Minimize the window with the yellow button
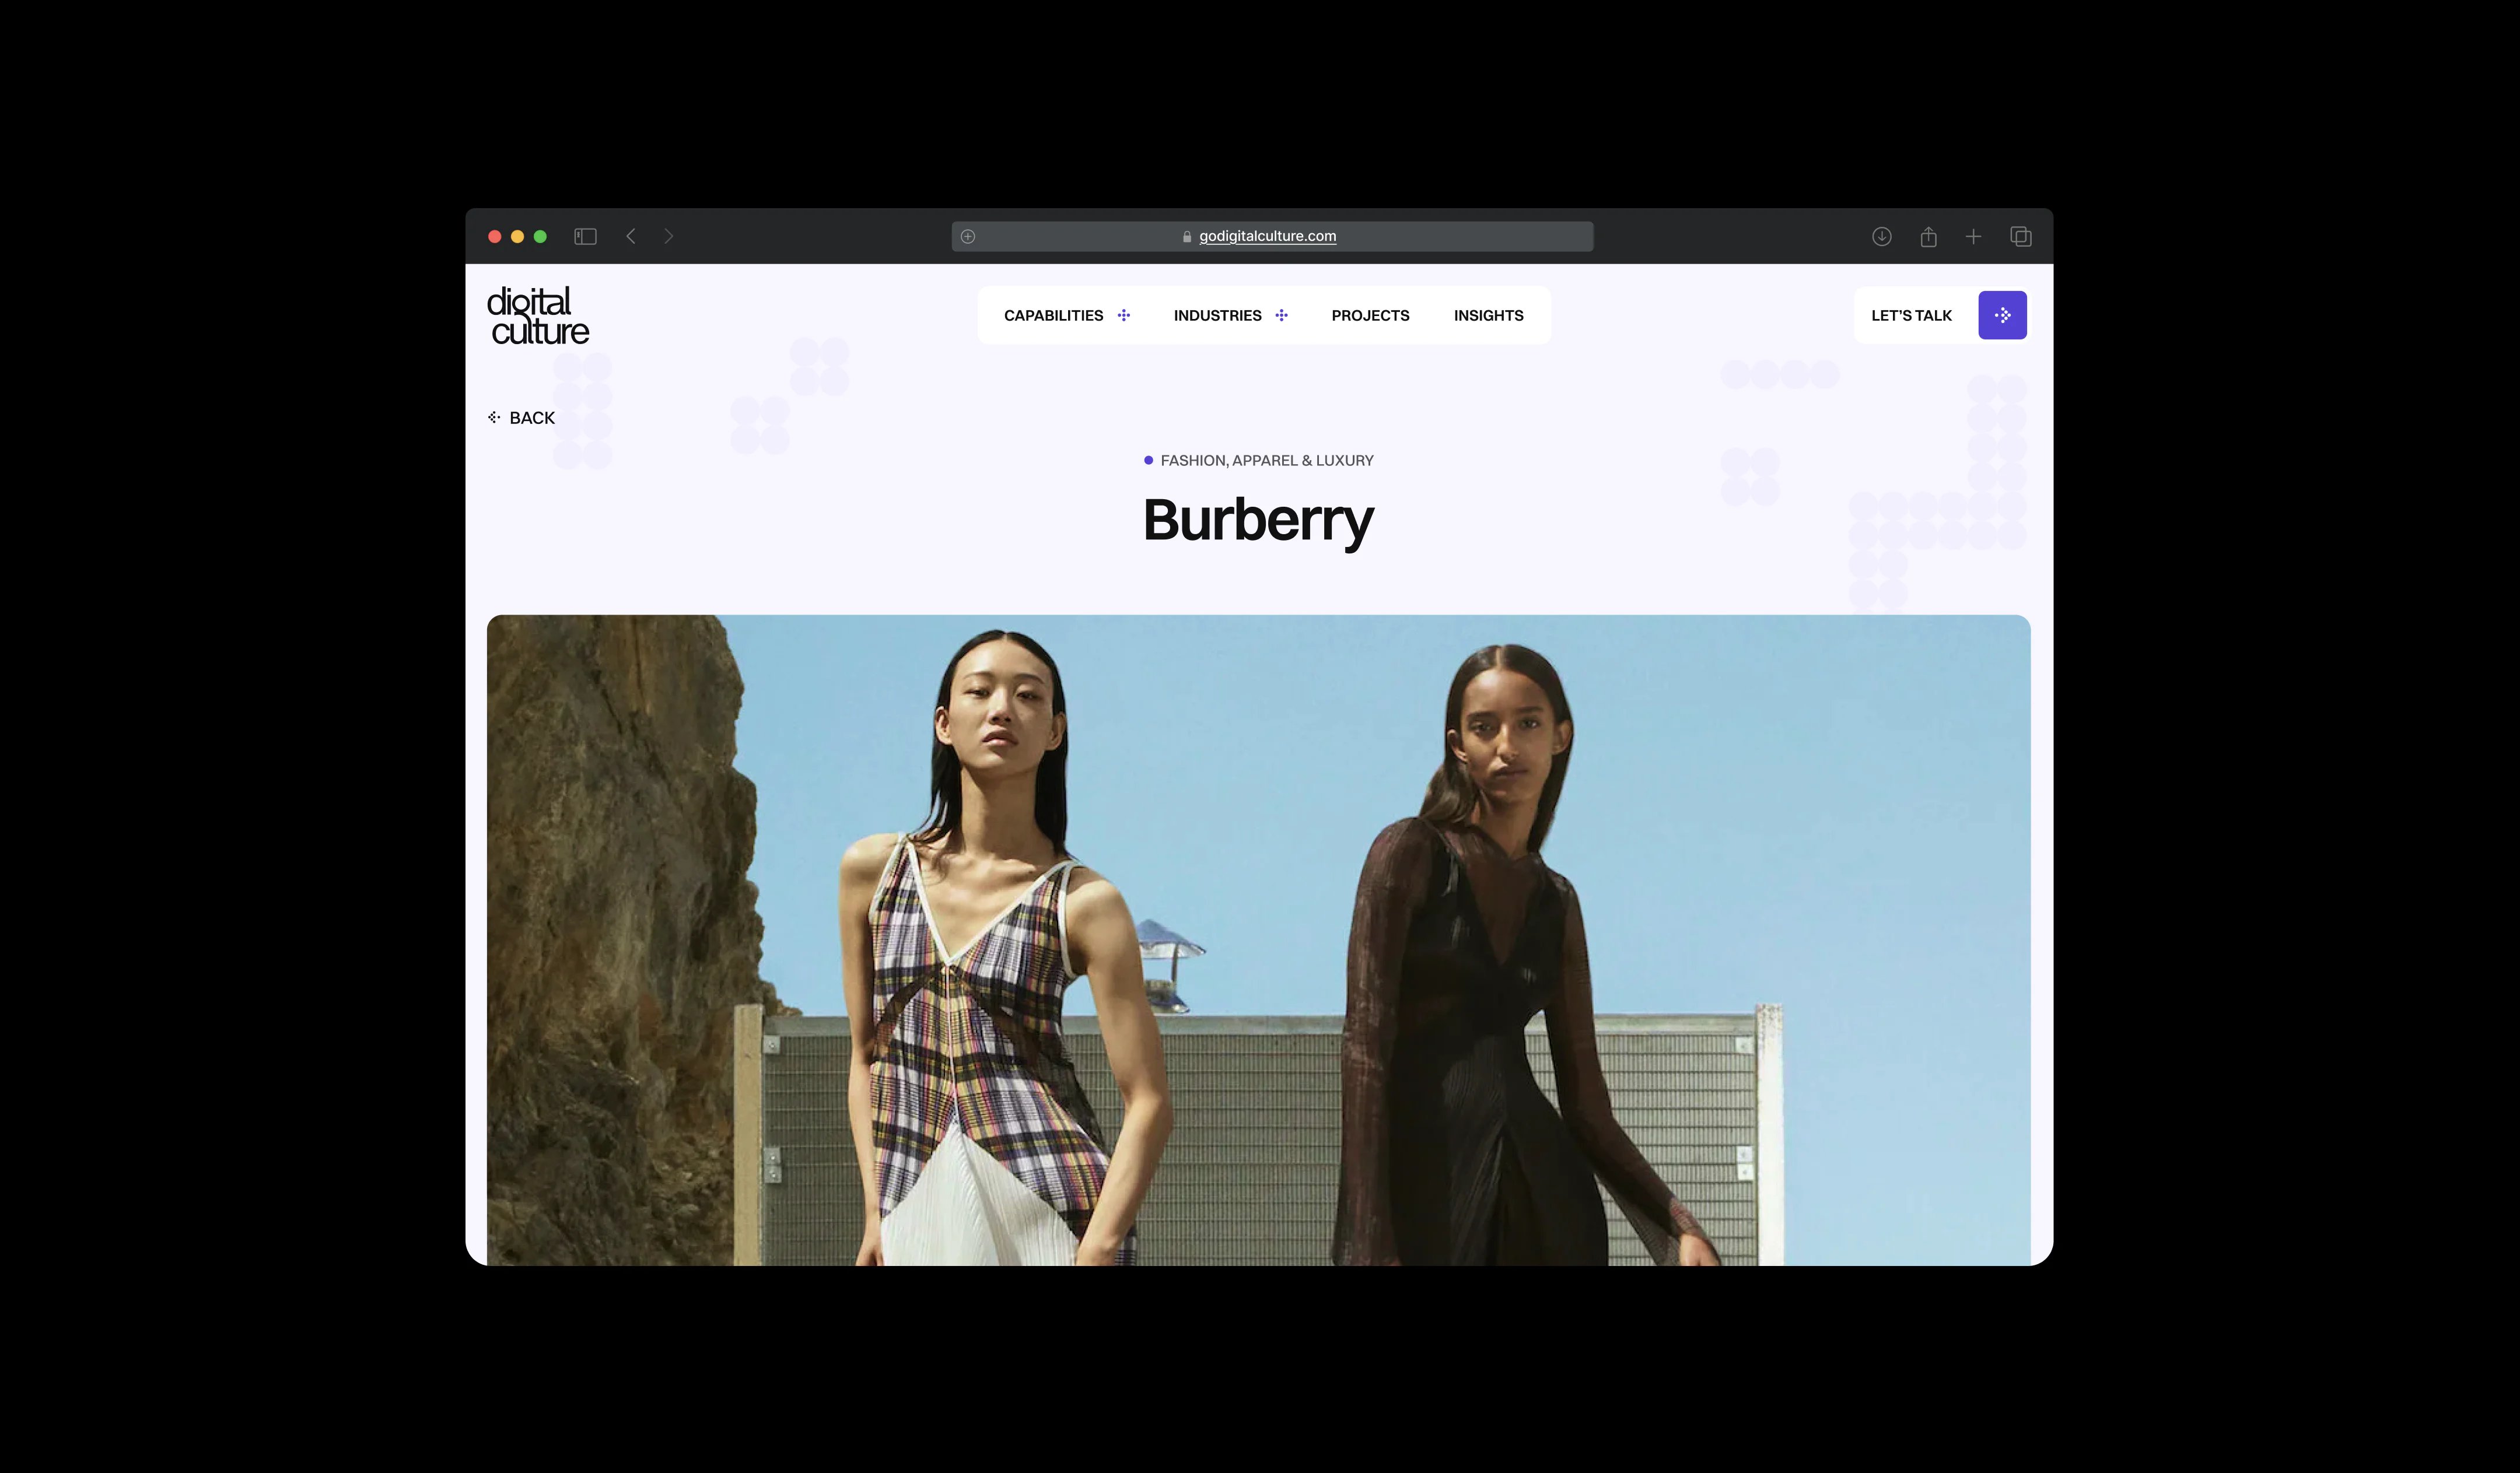2520x1473 pixels. click(x=517, y=237)
